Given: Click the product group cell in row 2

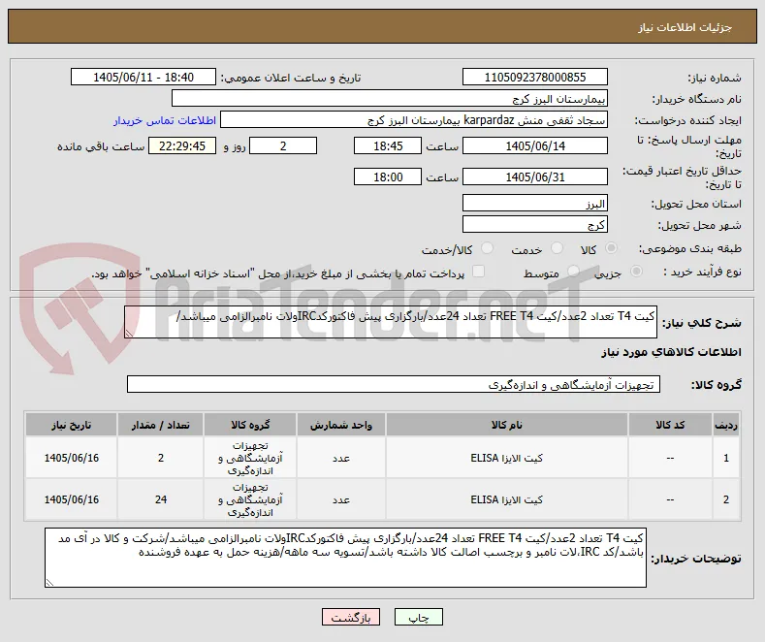Looking at the screenshot, I should click(250, 499).
